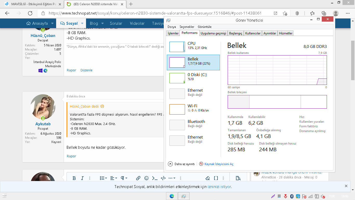Click TUR input language indicator in tray

(x=332, y=196)
